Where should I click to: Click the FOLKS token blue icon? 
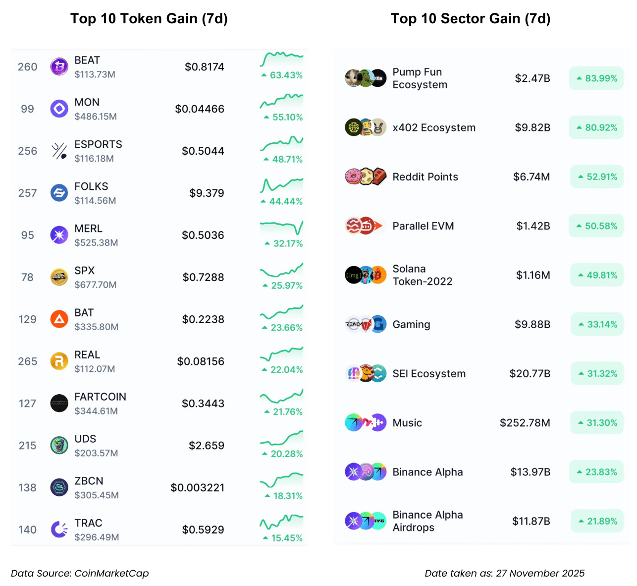click(x=59, y=193)
